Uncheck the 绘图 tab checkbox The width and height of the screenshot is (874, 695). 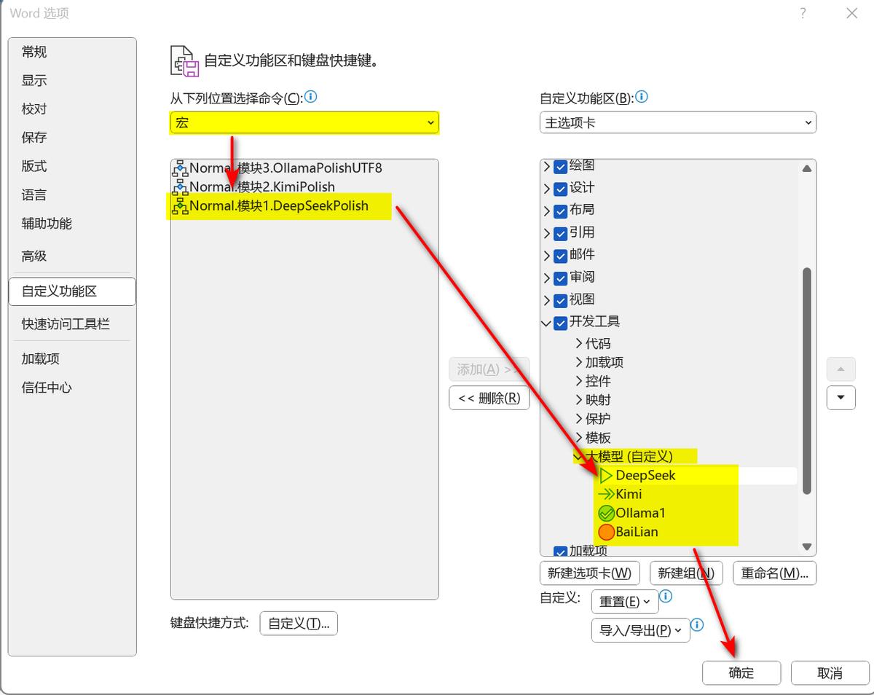pos(560,167)
